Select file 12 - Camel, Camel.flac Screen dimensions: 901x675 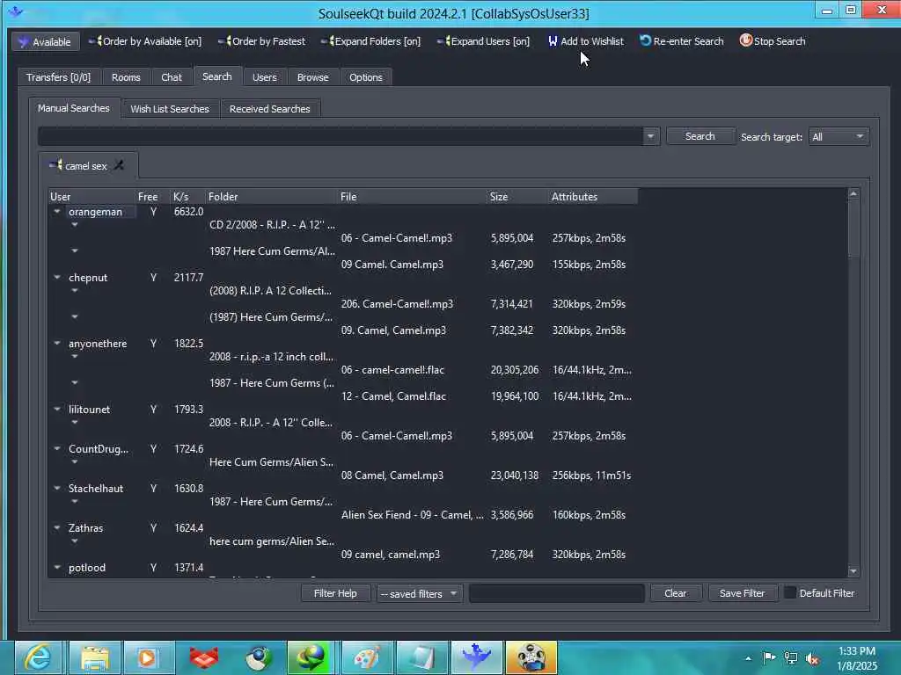393,396
